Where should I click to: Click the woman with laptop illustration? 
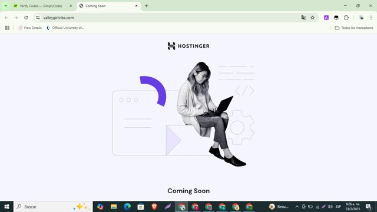211,114
